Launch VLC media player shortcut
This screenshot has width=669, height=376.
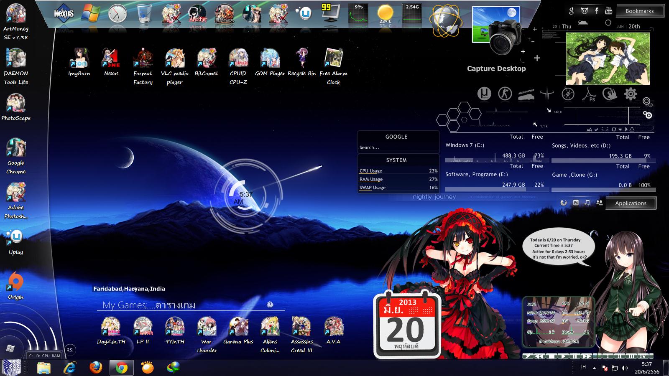click(175, 66)
